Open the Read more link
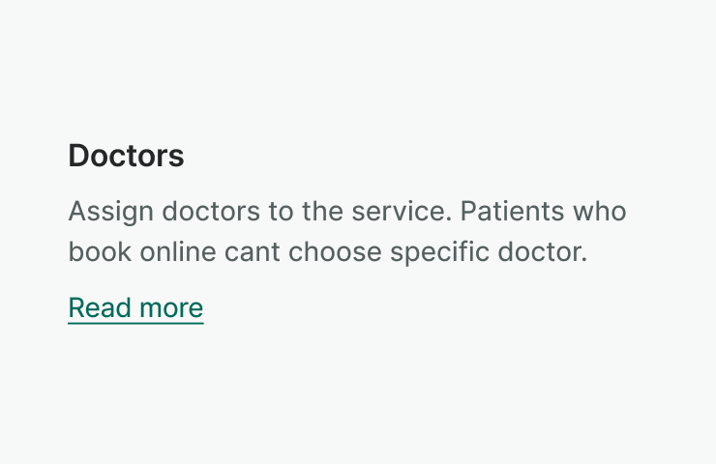Viewport: 716px width, 464px height. coord(135,308)
